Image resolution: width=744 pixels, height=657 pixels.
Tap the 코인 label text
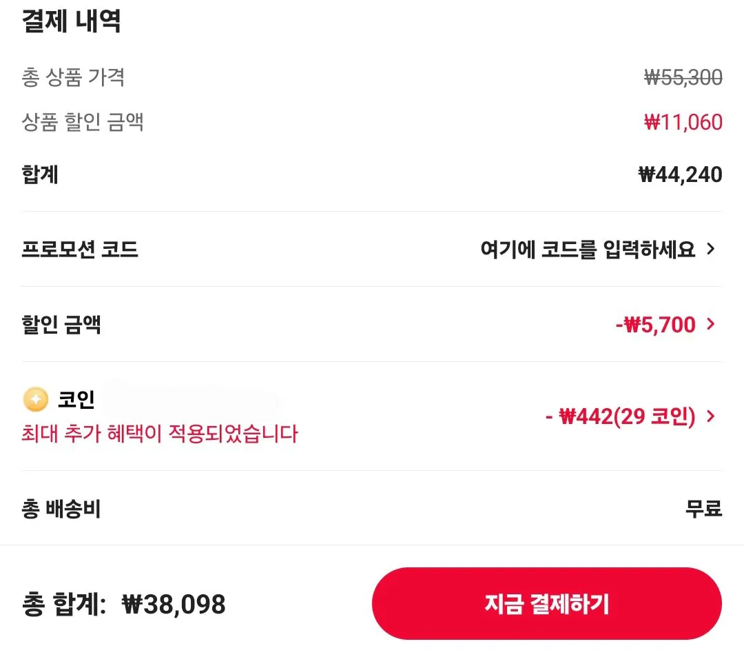point(76,399)
